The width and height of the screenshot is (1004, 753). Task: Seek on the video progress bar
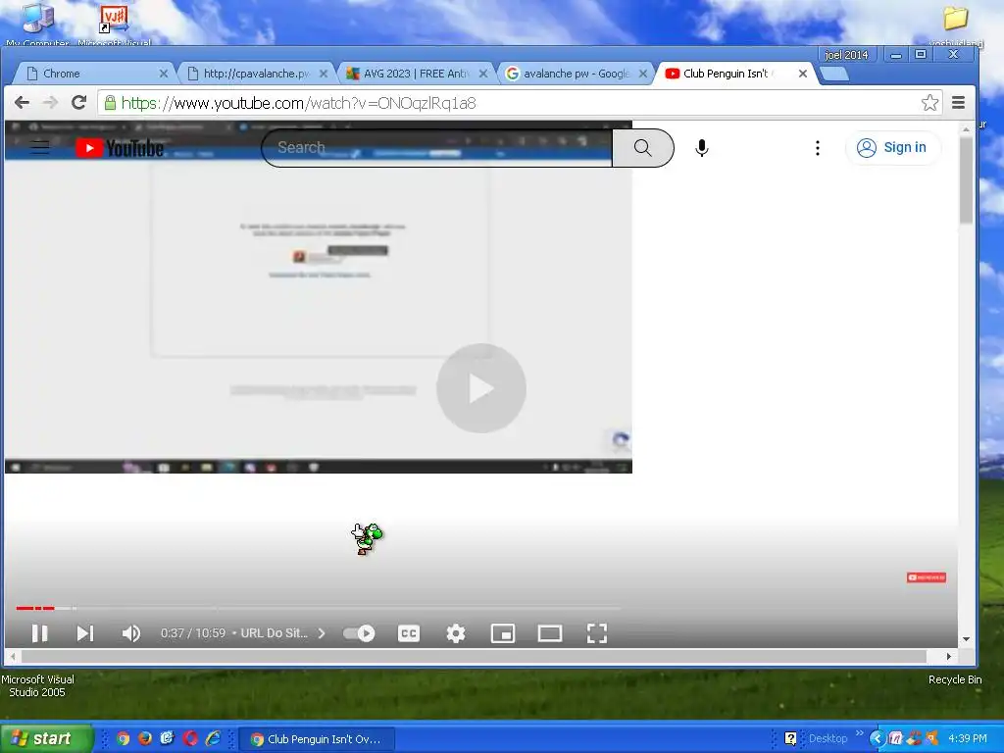click(319, 608)
